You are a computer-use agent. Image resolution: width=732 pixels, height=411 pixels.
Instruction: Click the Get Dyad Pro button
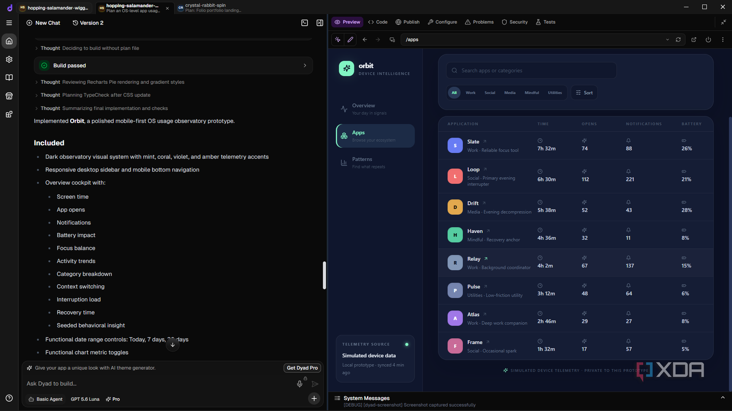[x=302, y=368]
